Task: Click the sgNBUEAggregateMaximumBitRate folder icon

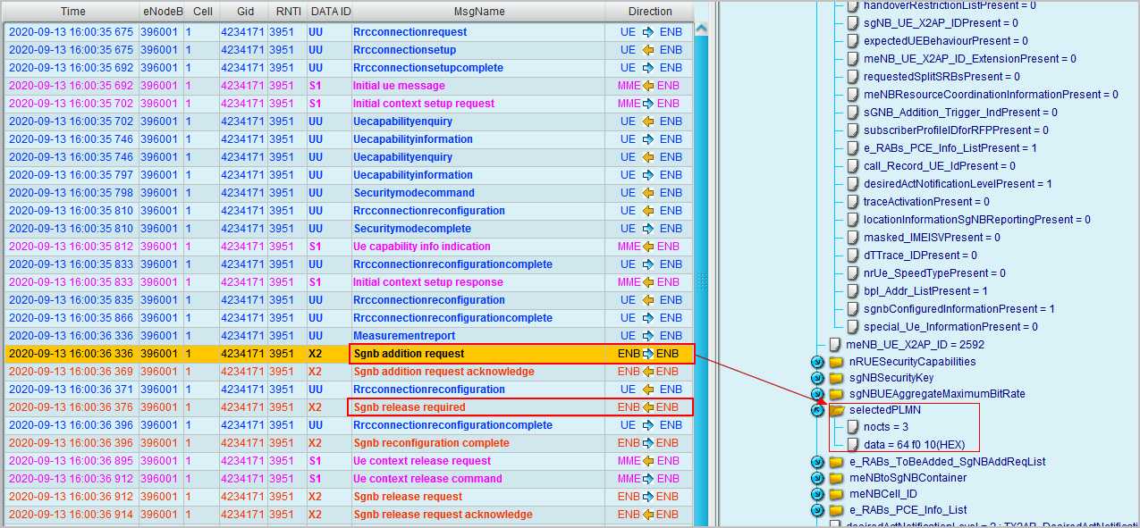Action: 836,394
